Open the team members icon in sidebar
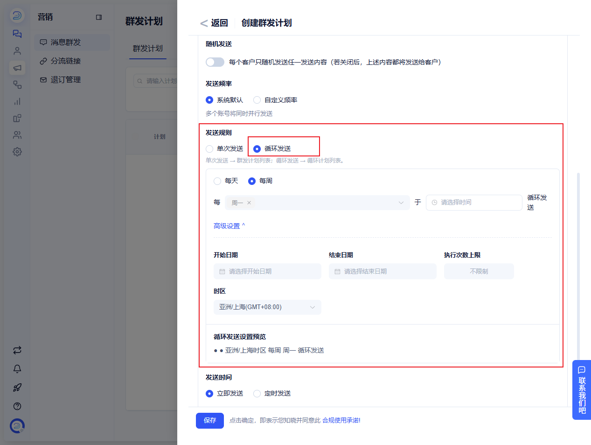Screen dimensions: 591x445 point(17,135)
